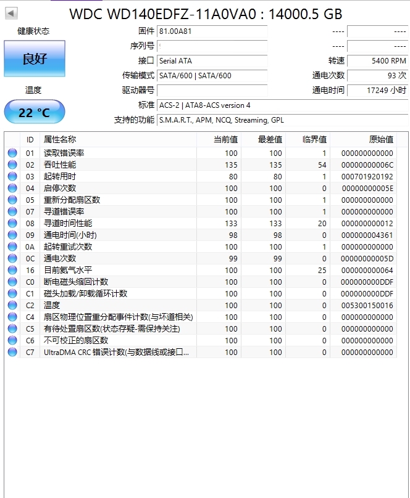Viewport: 410px width, 498px height.
Task: Select raw value 00000000005D
Action: [367, 259]
